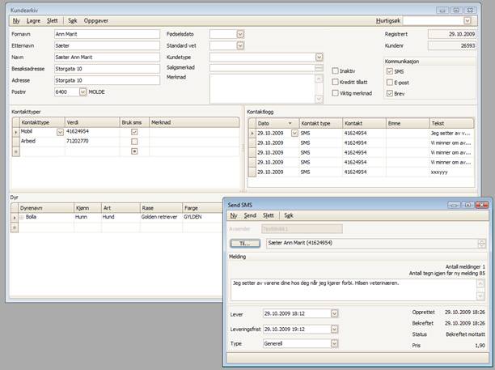Open the Leveringsfrist date dropdown
Image resolution: width=495 pixels, height=370 pixels.
point(334,330)
